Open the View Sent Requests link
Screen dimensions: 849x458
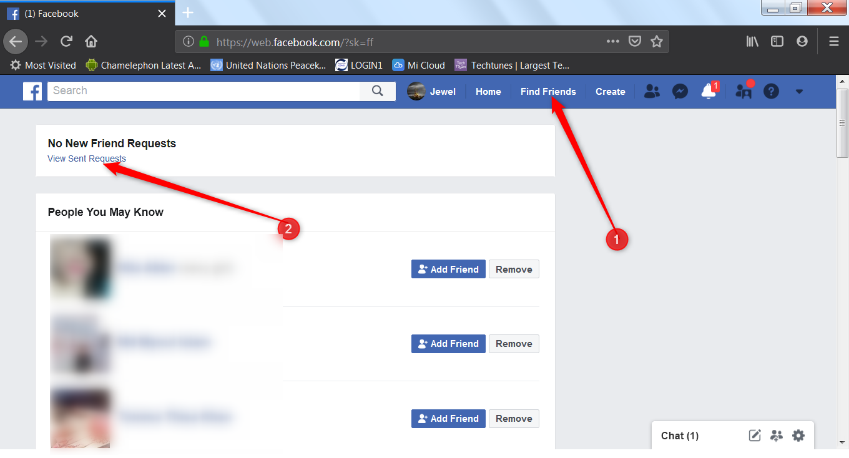point(87,158)
